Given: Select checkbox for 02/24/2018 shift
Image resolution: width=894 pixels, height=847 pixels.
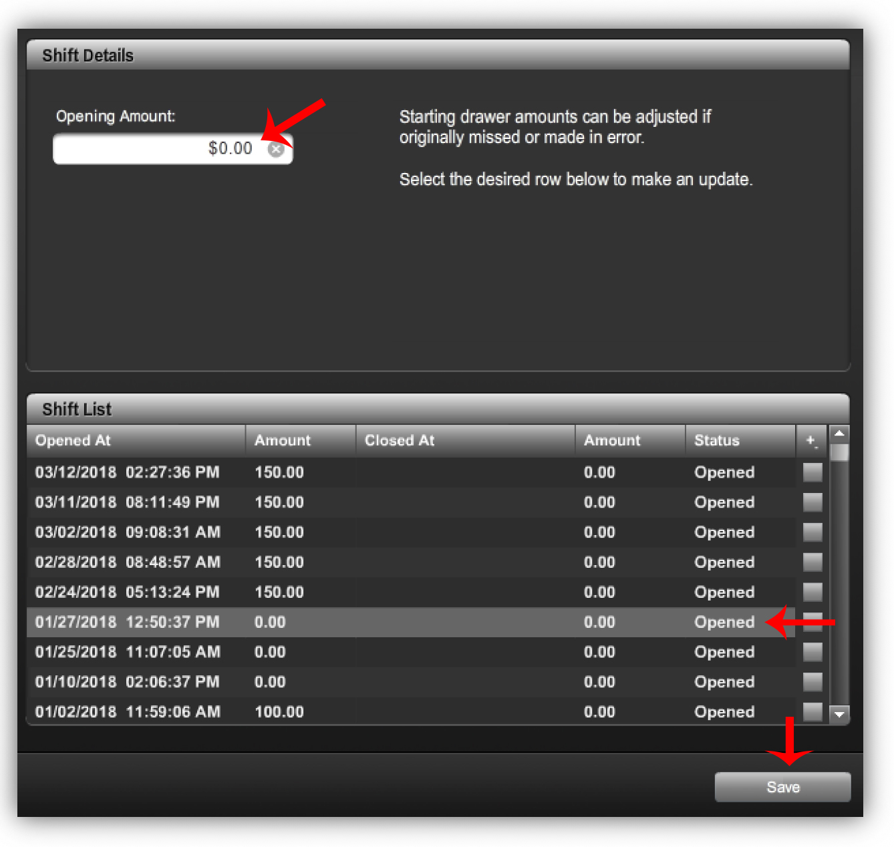Looking at the screenshot, I should coord(812,592).
